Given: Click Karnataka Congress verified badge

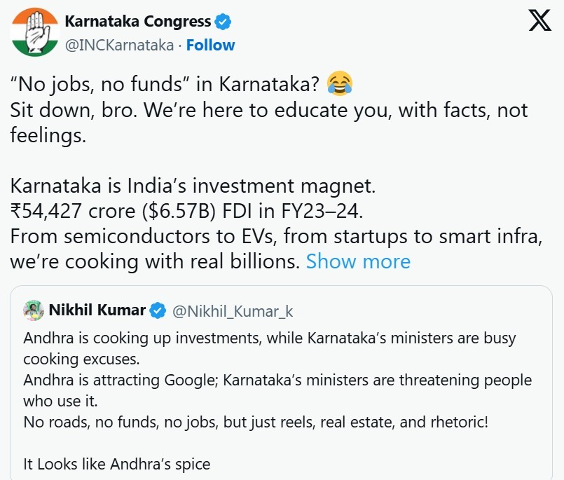Looking at the screenshot, I should (223, 22).
